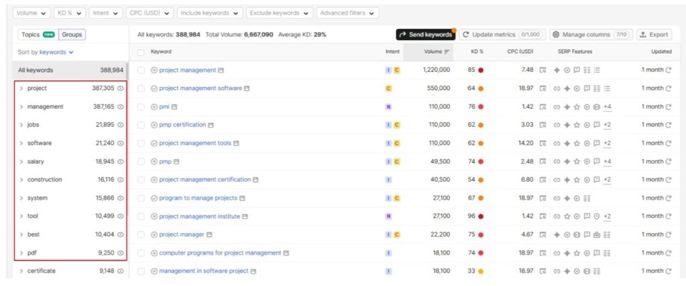Select the tool keyword group row
This screenshot has width=686, height=286.
click(x=70, y=216)
